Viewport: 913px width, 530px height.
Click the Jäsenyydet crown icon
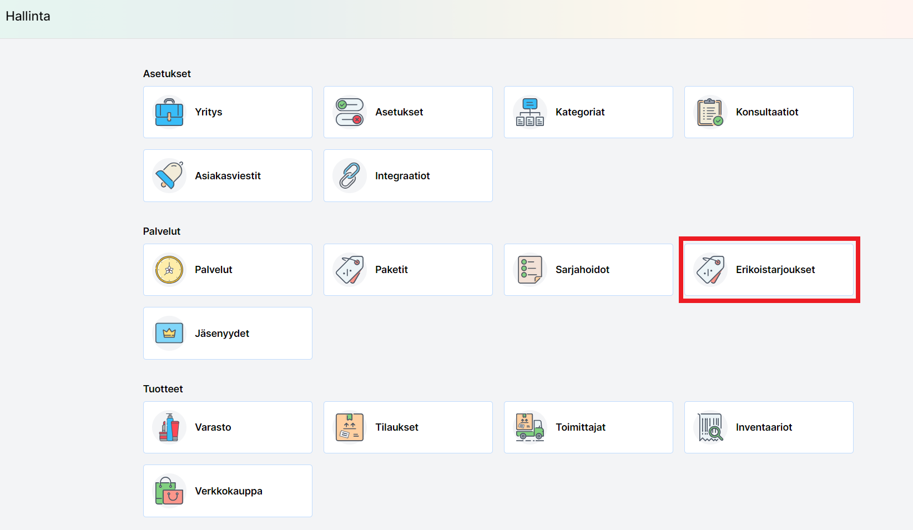tap(169, 334)
